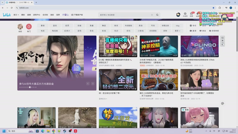Click the bilibili logo
Viewport: 238px width, 134px height.
tap(7, 15)
